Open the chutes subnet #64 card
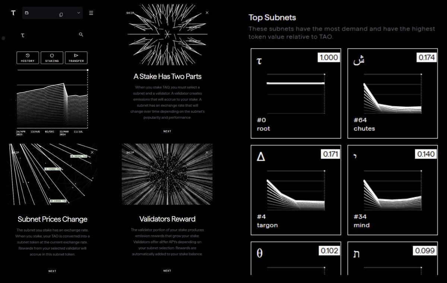 [x=393, y=93]
